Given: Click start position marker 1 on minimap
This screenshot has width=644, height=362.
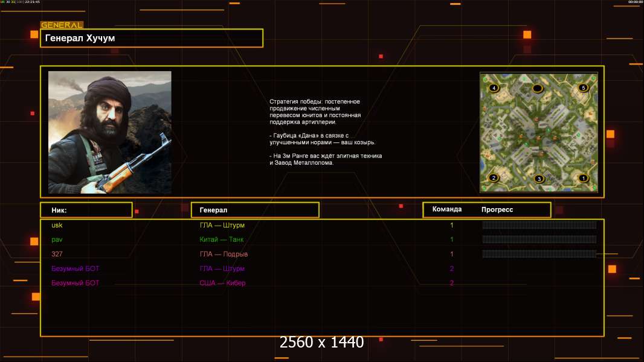Looking at the screenshot, I should tap(583, 178).
